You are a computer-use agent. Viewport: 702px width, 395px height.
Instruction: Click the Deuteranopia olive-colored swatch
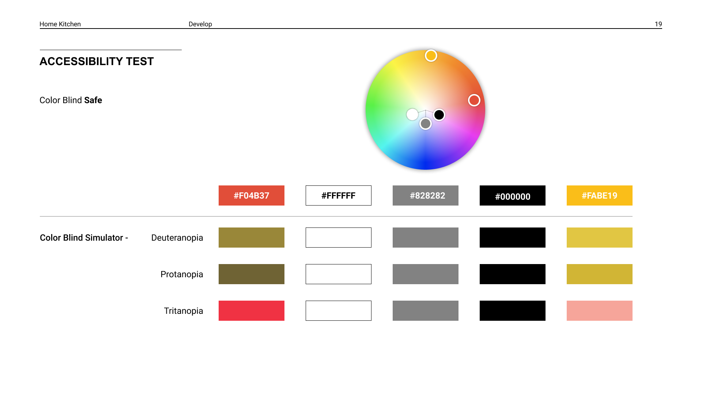251,237
